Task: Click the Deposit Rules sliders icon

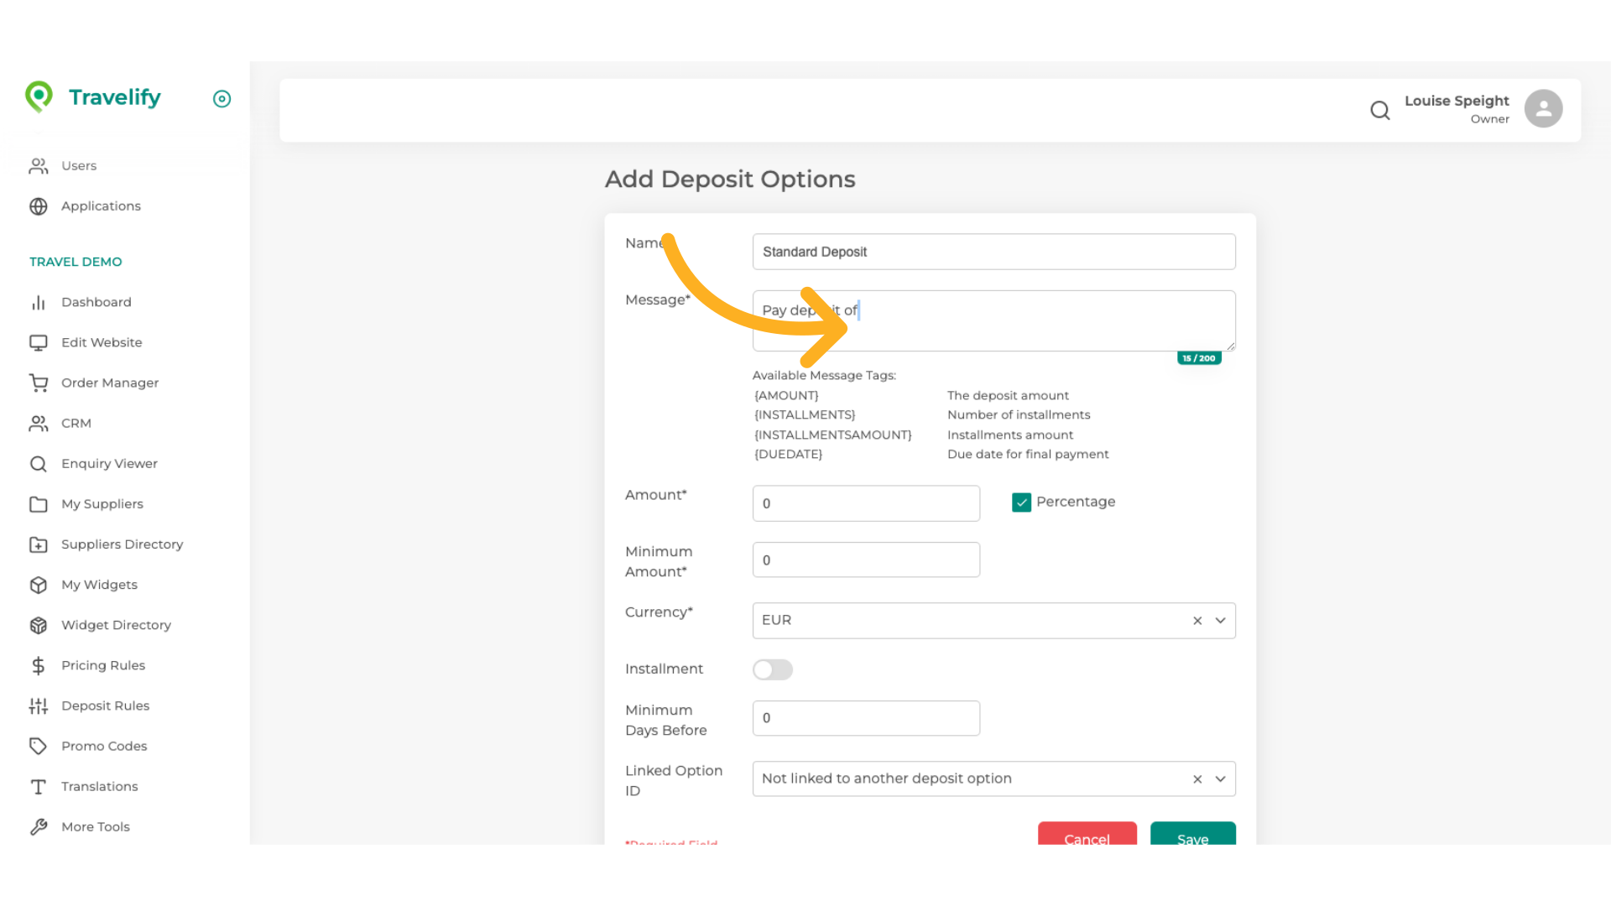Action: [39, 706]
